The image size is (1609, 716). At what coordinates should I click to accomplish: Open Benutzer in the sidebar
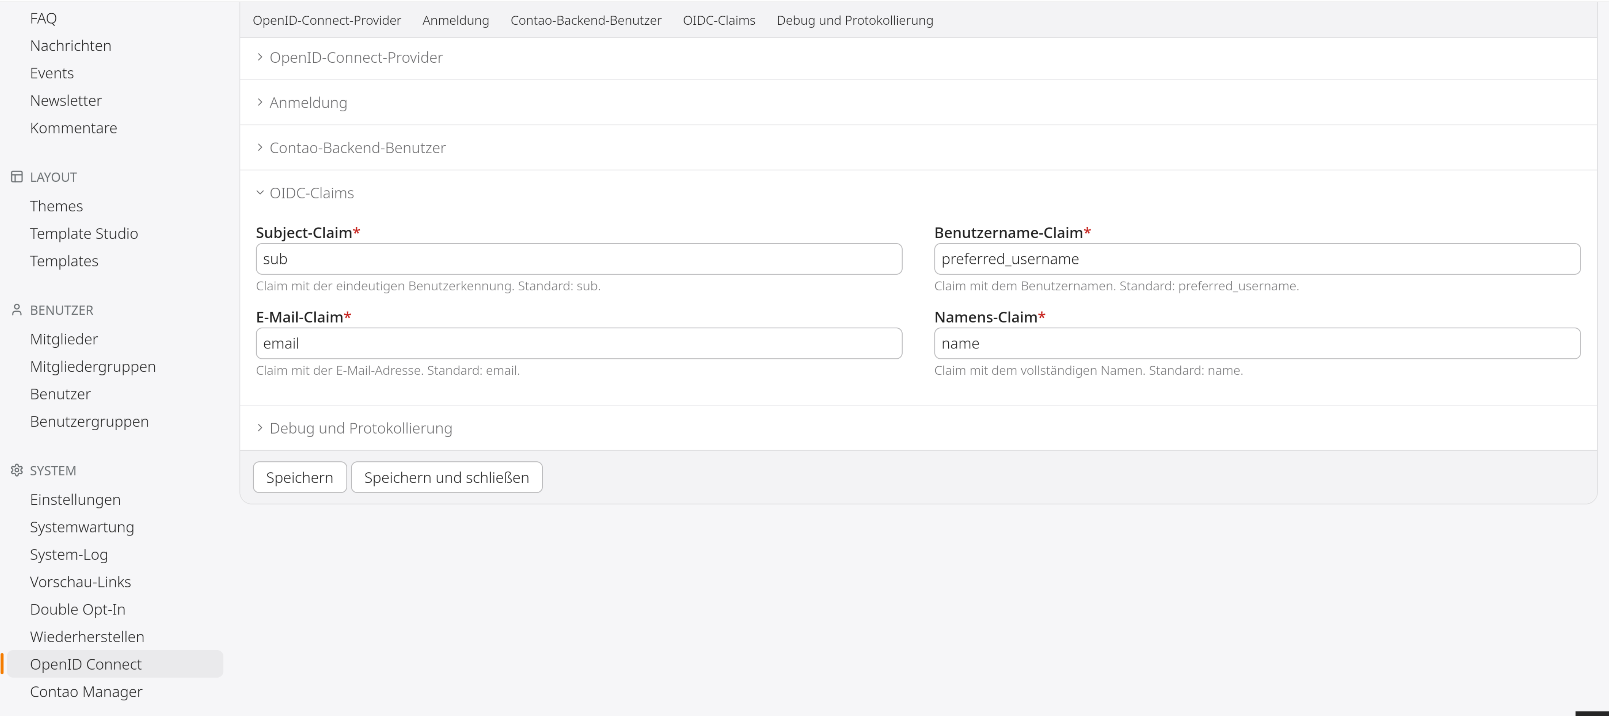pos(60,394)
